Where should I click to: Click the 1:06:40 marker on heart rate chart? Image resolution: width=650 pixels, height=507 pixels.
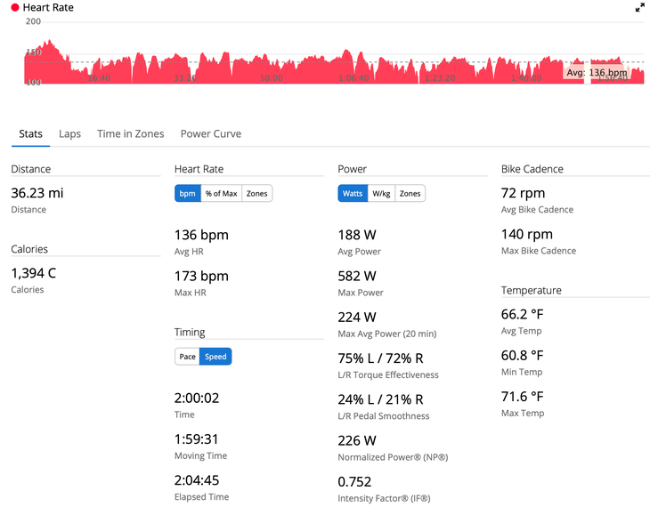point(354,78)
